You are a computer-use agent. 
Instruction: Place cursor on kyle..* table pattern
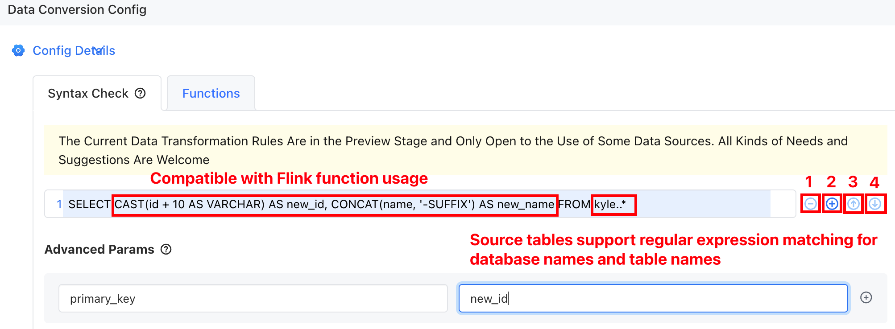pyautogui.click(x=610, y=204)
